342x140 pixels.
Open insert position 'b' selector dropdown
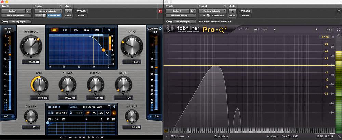point(193,11)
